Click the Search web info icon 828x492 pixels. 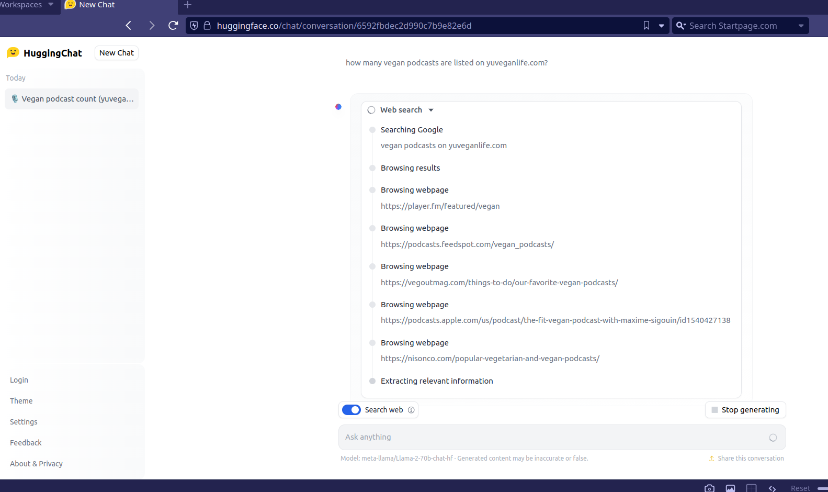pyautogui.click(x=411, y=410)
